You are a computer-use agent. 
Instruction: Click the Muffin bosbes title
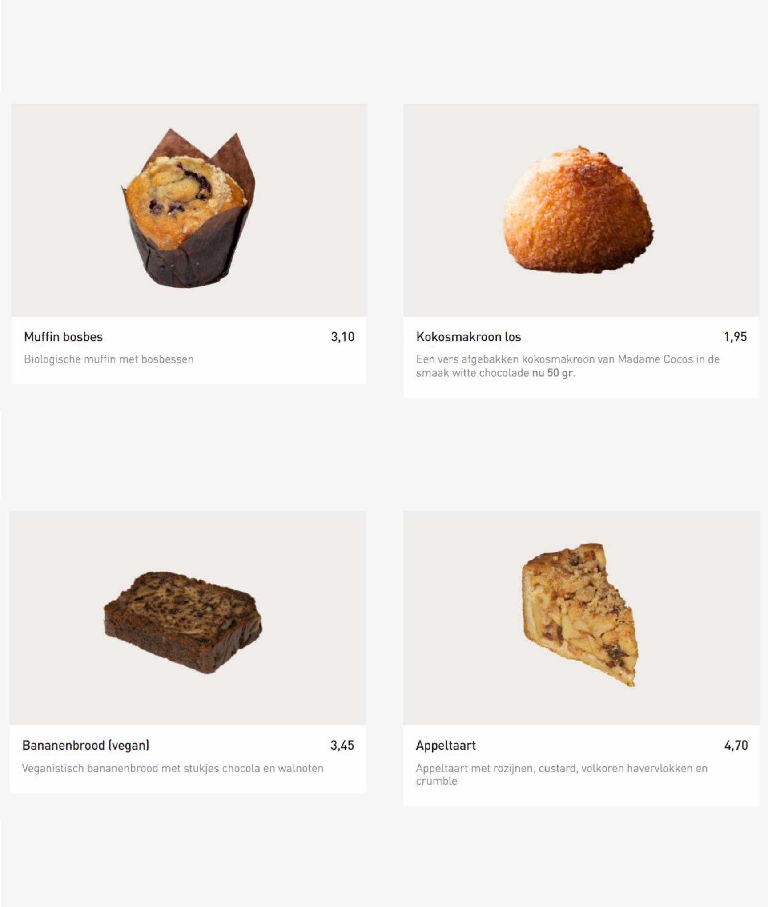pyautogui.click(x=63, y=337)
